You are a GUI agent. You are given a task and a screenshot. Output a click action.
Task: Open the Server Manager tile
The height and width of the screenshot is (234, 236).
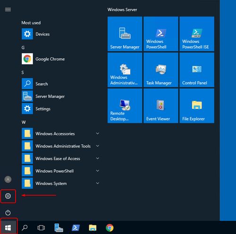pos(125,34)
